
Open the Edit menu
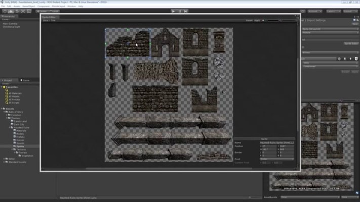9,6
